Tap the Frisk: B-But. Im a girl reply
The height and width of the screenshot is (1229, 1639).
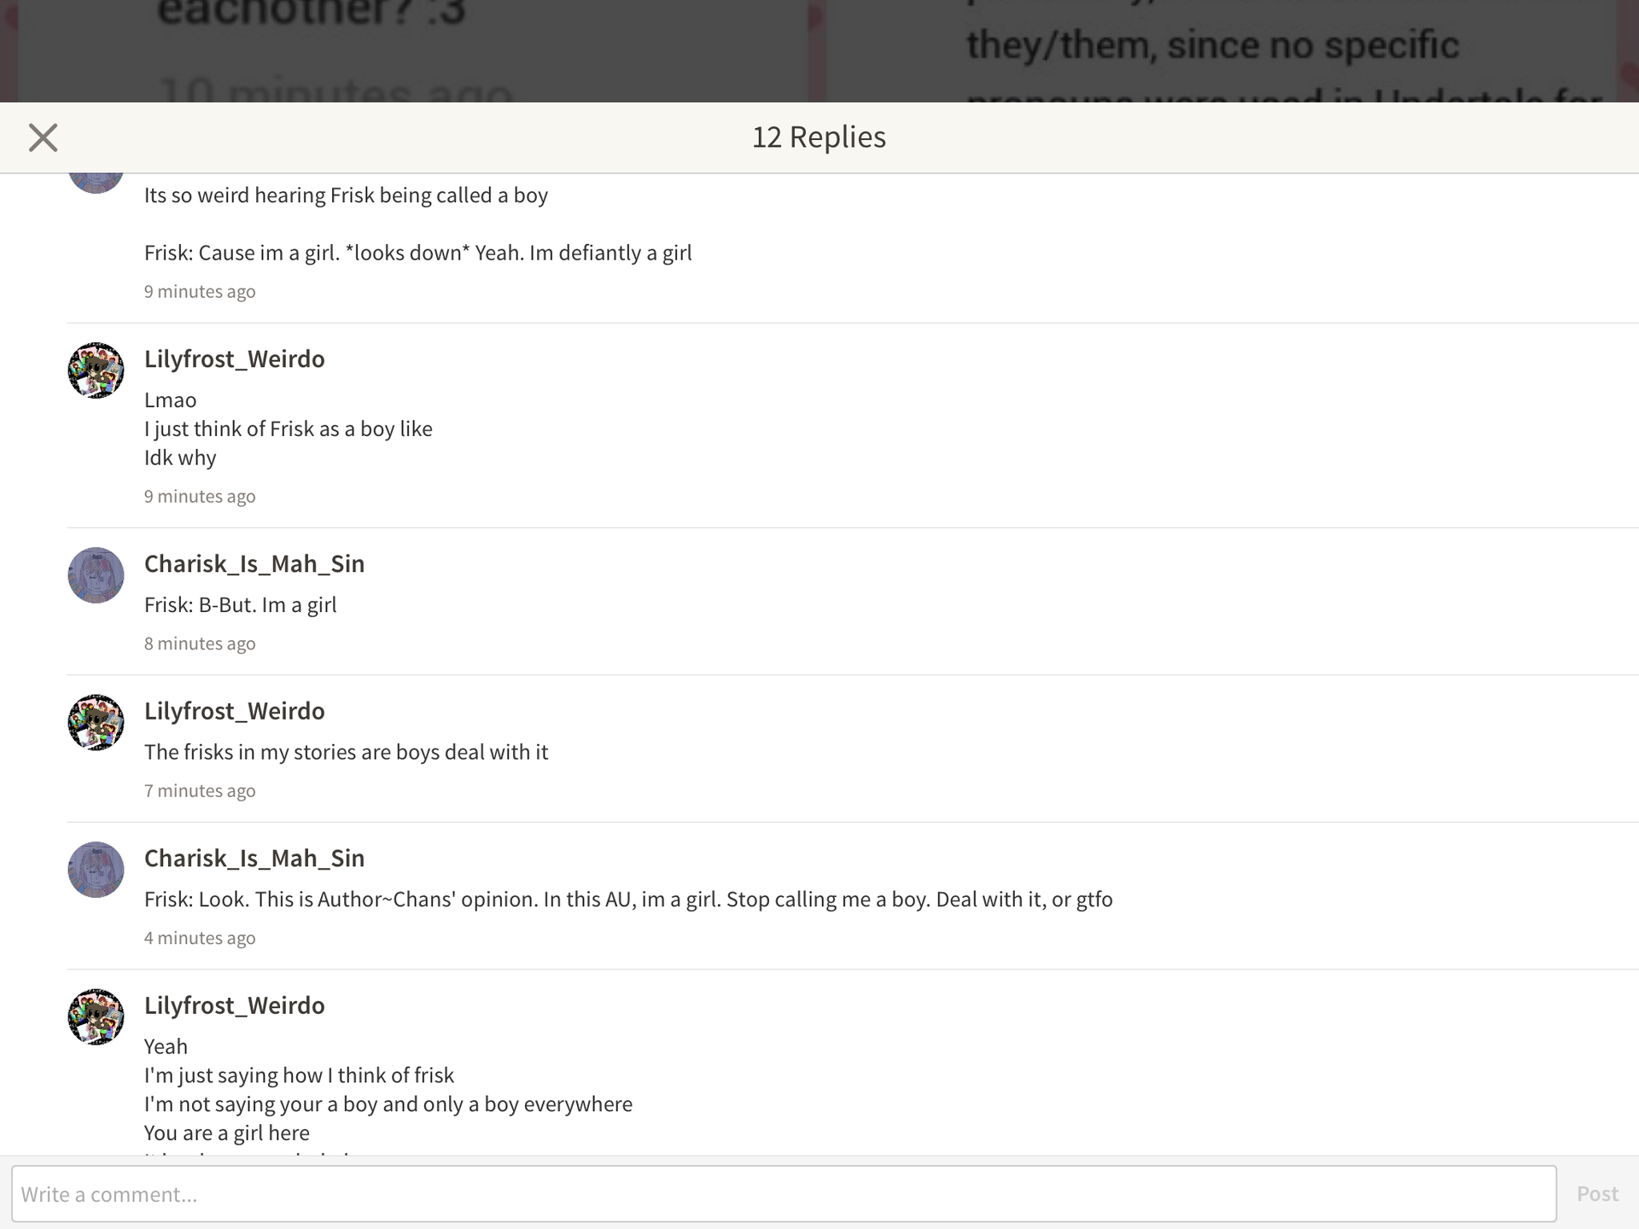tap(241, 605)
